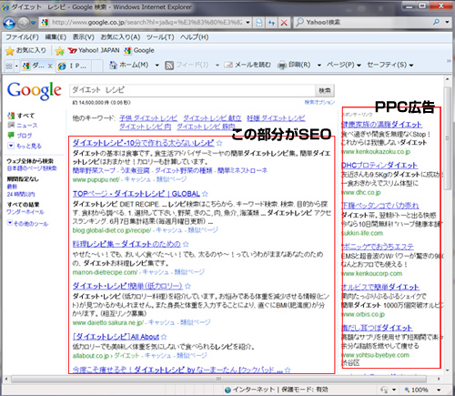Image resolution: width=455 pixels, height=396 pixels.
Task: Click the メールを読む mail icon
Action: (228, 65)
